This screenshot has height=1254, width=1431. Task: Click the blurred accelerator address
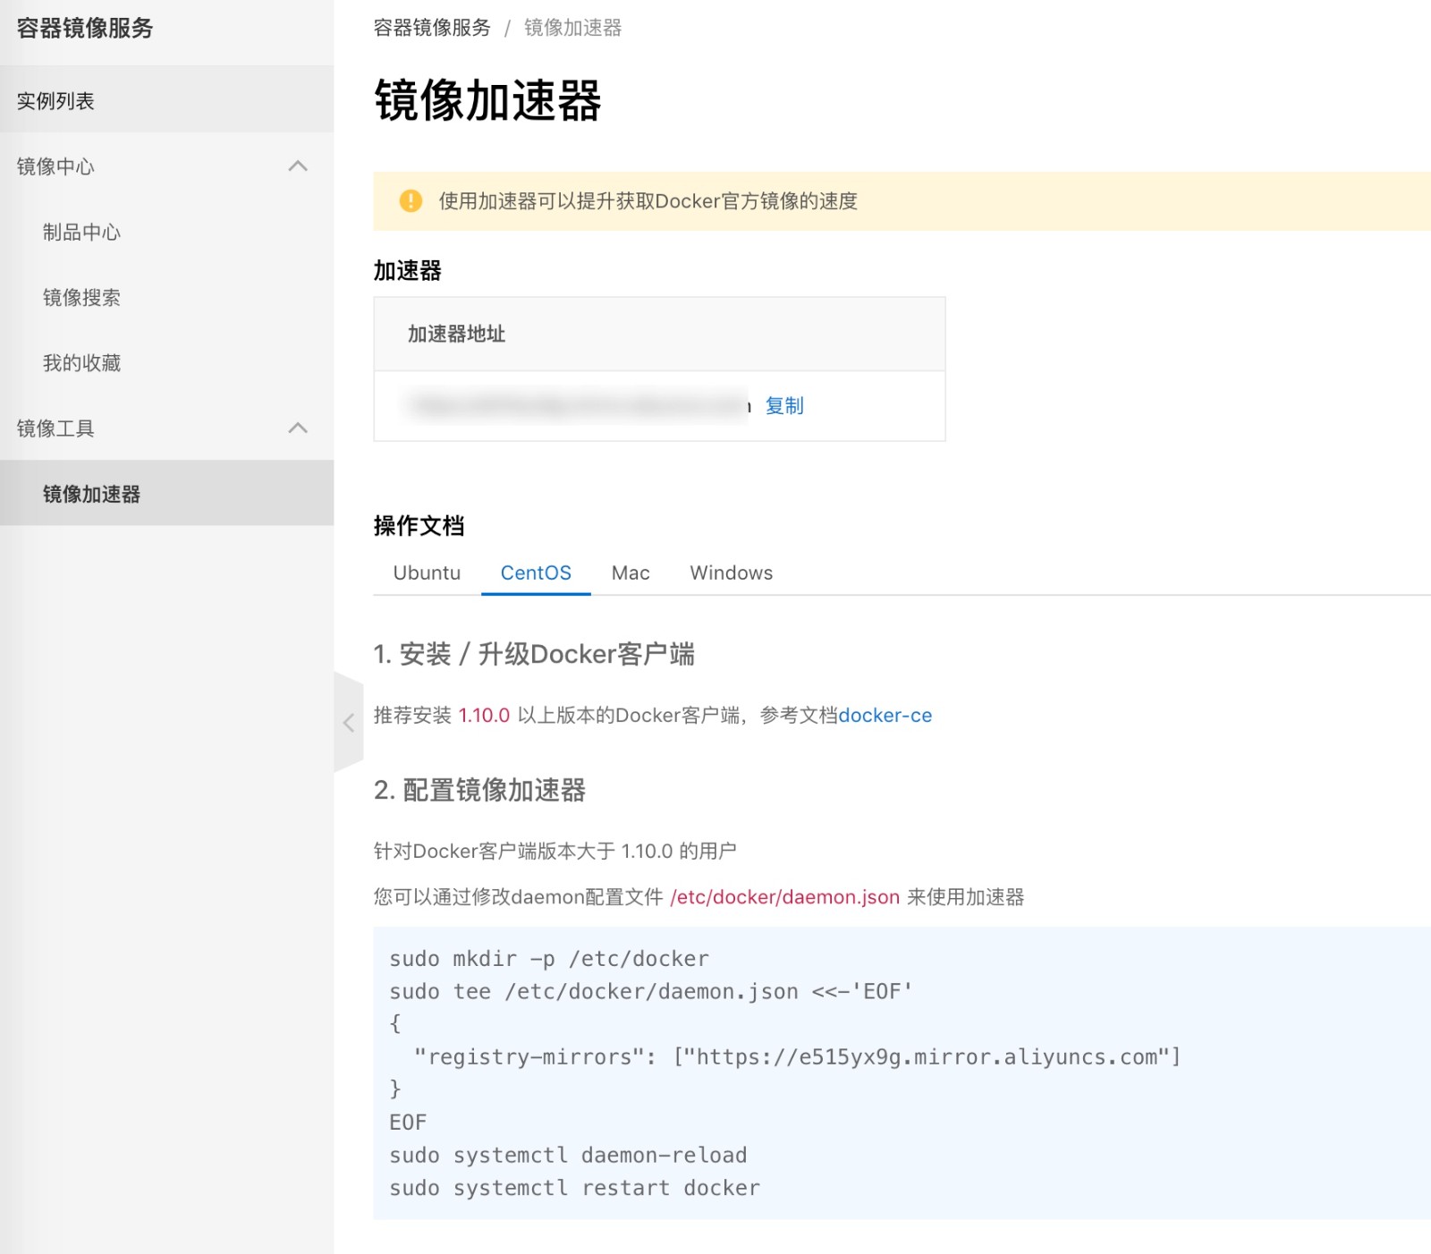578,406
